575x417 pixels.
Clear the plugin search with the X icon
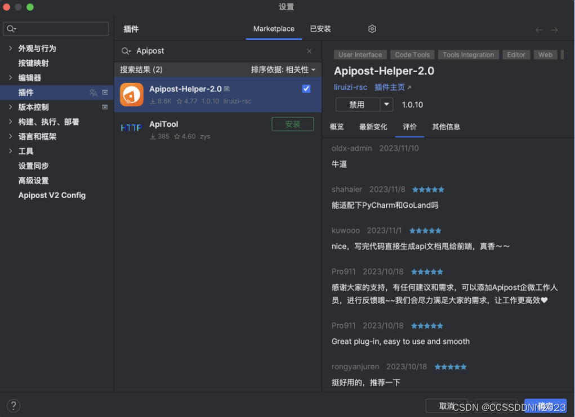tap(309, 51)
